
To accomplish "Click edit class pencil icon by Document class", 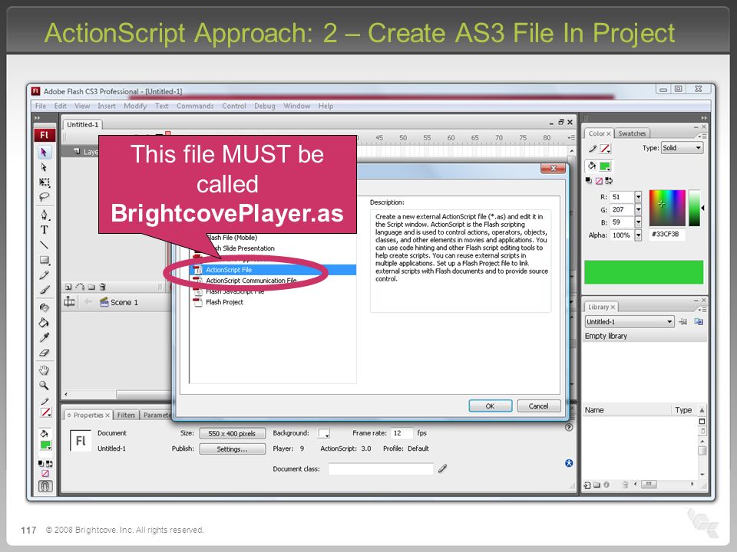I will (442, 468).
